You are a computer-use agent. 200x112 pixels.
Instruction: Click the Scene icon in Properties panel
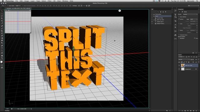pyautogui.click(x=180, y=12)
